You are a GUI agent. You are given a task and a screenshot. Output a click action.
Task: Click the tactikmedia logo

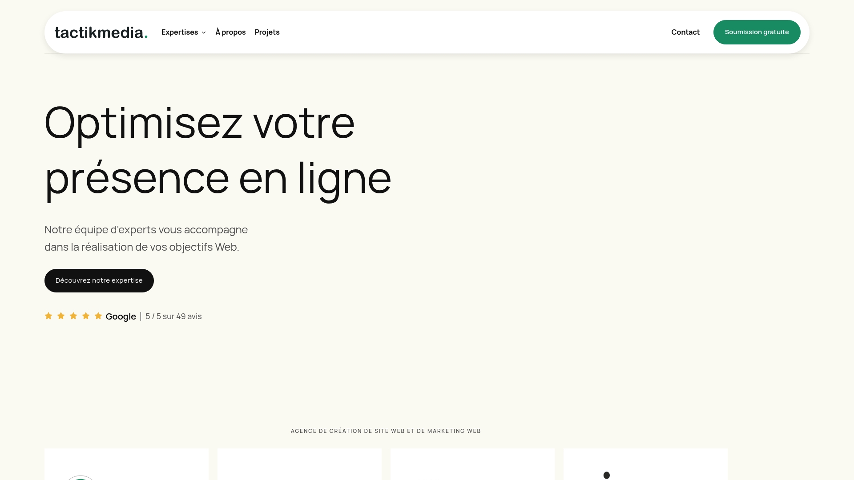pos(101,32)
